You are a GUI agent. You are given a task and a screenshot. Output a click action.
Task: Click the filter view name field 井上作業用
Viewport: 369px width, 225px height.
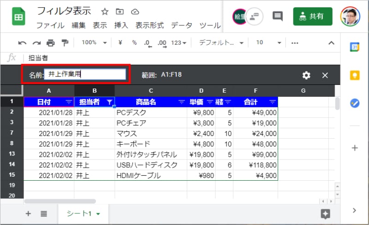pyautogui.click(x=85, y=74)
